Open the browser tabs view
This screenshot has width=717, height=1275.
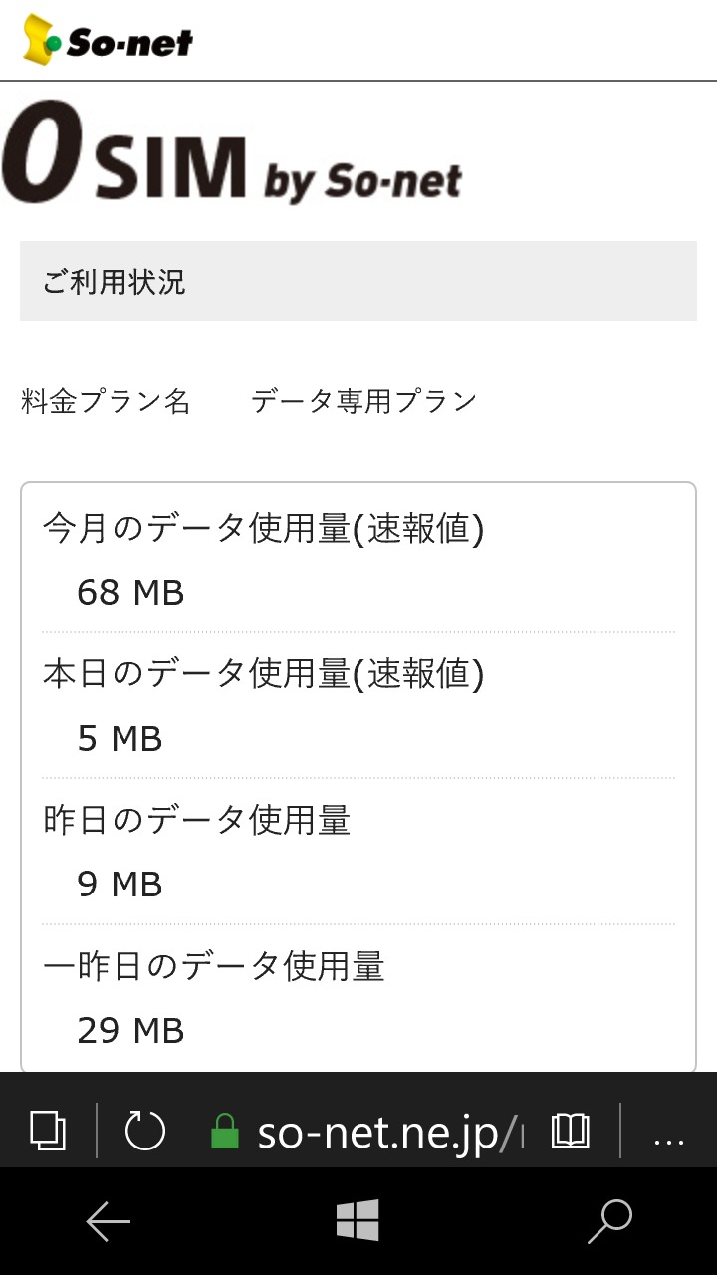coord(48,1131)
